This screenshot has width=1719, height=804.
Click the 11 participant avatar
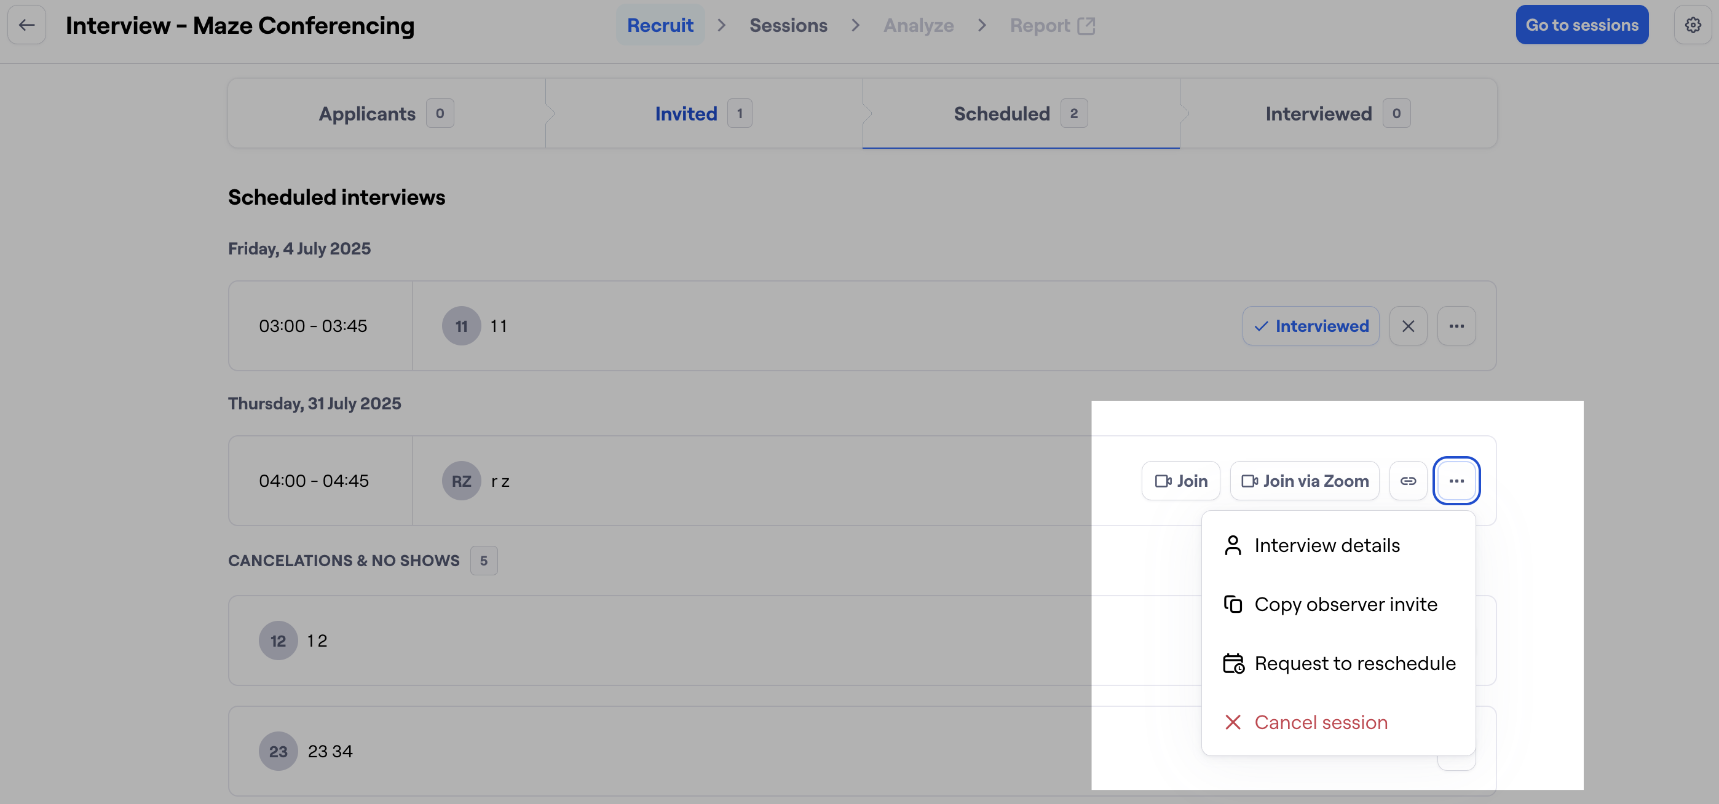click(x=461, y=326)
